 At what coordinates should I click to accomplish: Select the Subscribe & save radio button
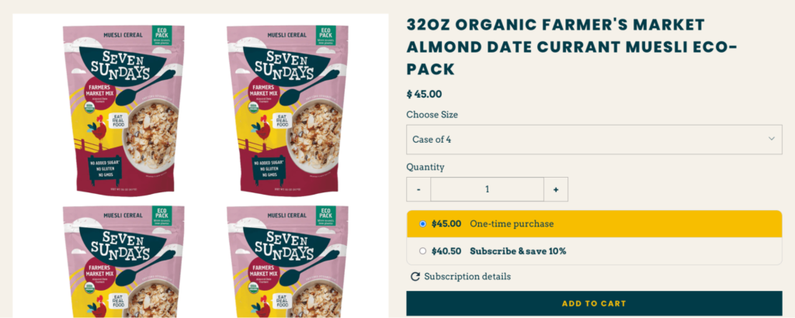click(422, 251)
